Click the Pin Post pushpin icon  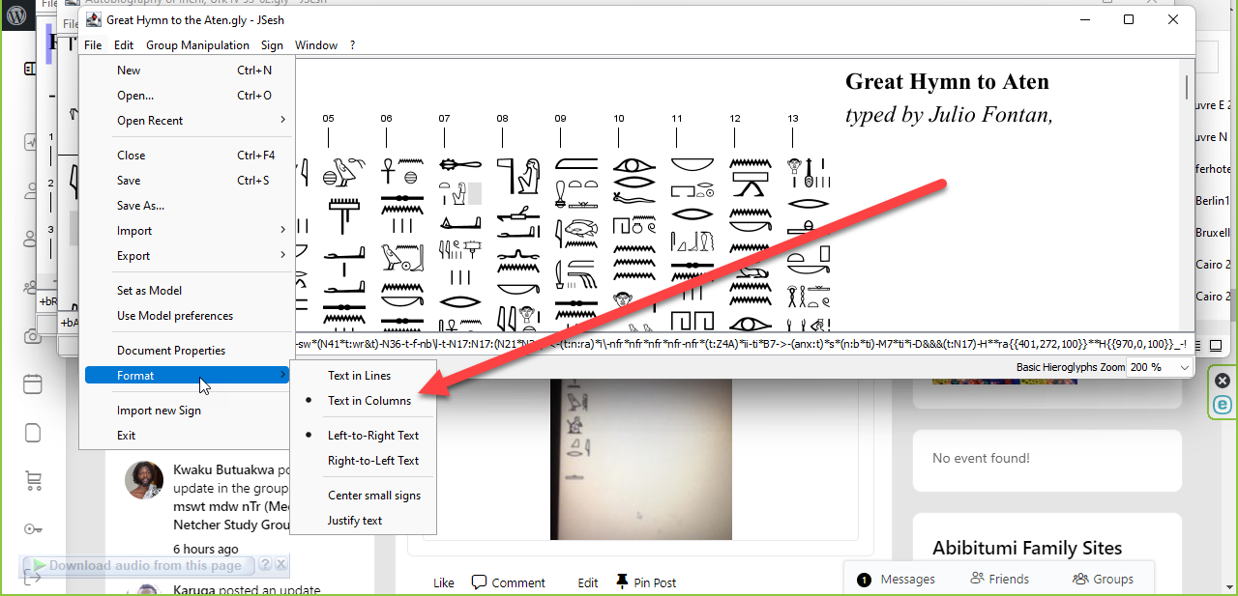[x=621, y=582]
